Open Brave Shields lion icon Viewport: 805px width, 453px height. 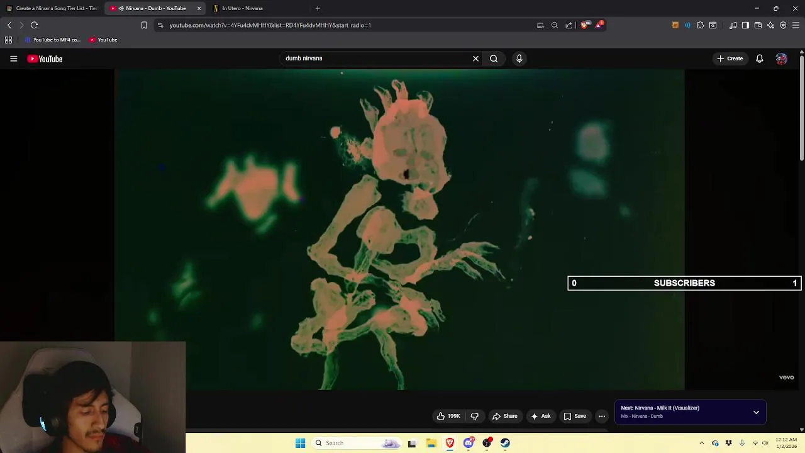(584, 25)
